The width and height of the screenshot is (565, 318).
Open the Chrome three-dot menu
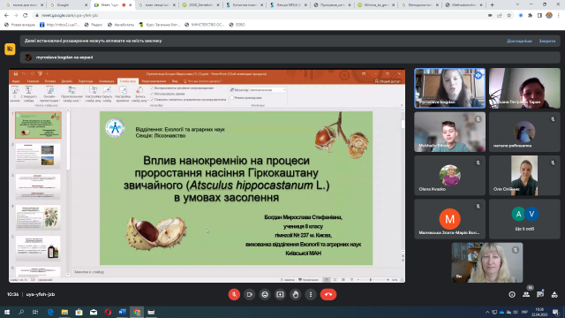coord(559,16)
